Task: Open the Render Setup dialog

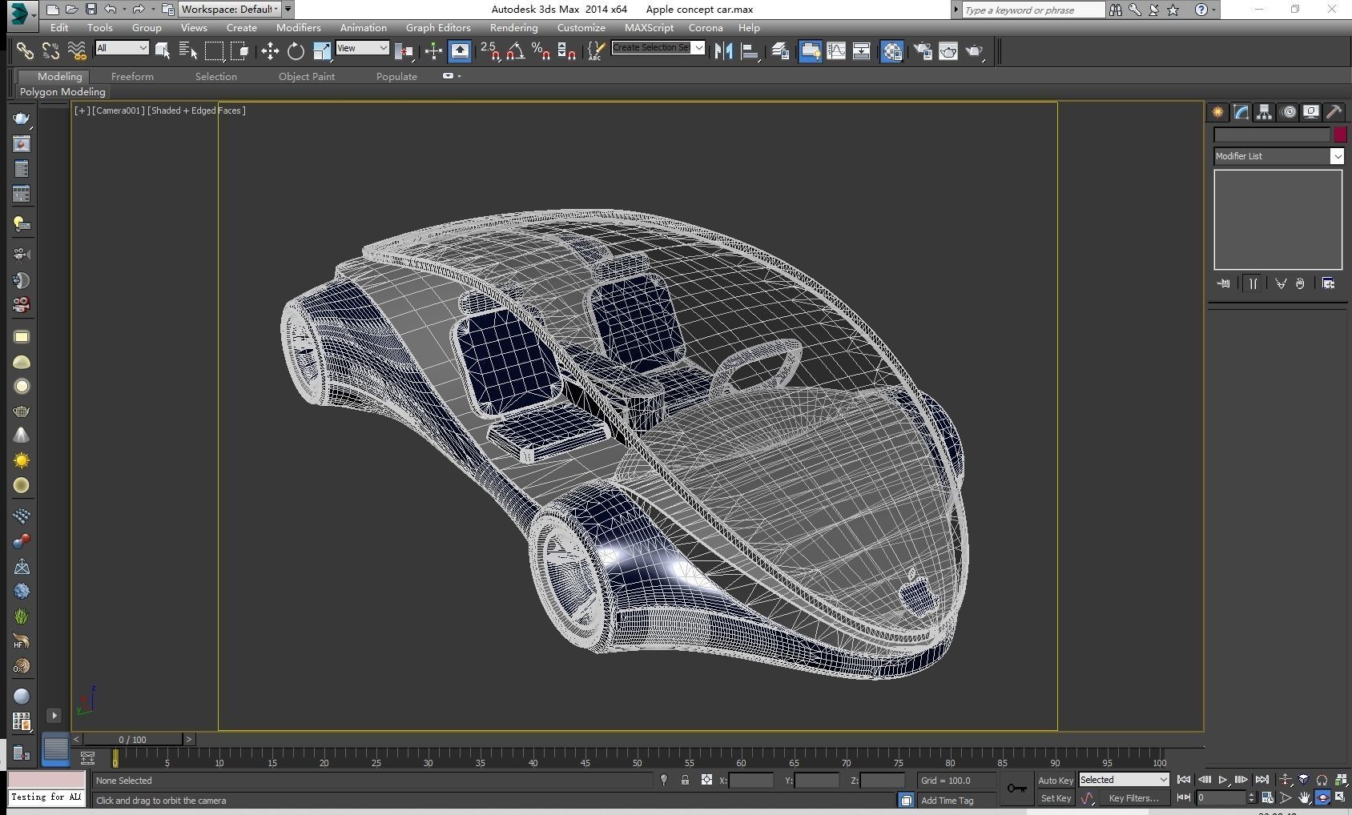Action: coord(923,51)
